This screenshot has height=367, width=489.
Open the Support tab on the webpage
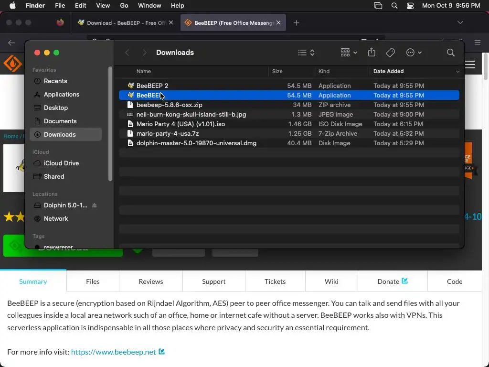213,281
